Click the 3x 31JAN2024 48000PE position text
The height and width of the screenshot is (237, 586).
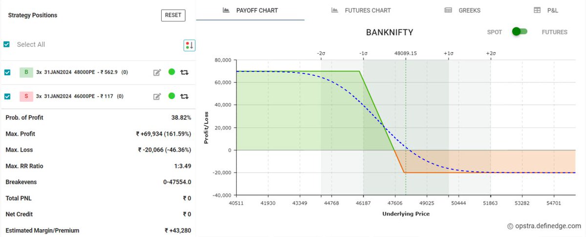point(82,72)
